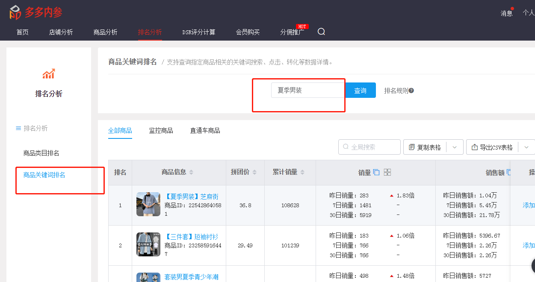
Task: Click the 查询 button
Action: point(361,90)
